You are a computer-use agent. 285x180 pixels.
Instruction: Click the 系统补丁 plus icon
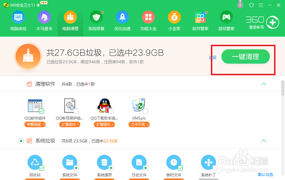coord(209,162)
